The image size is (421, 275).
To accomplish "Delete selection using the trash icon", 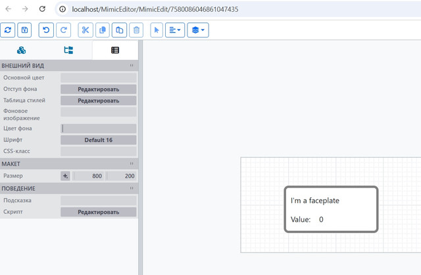I will 136,30.
